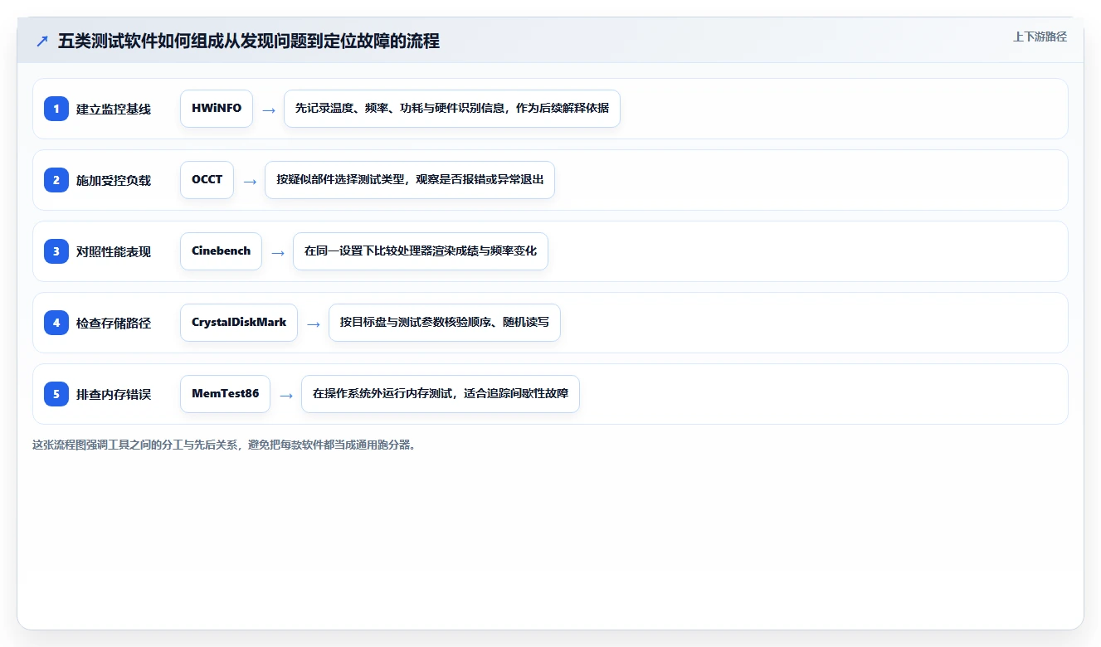
Task: Click the 施加受控负载 step label
Action: pos(114,180)
